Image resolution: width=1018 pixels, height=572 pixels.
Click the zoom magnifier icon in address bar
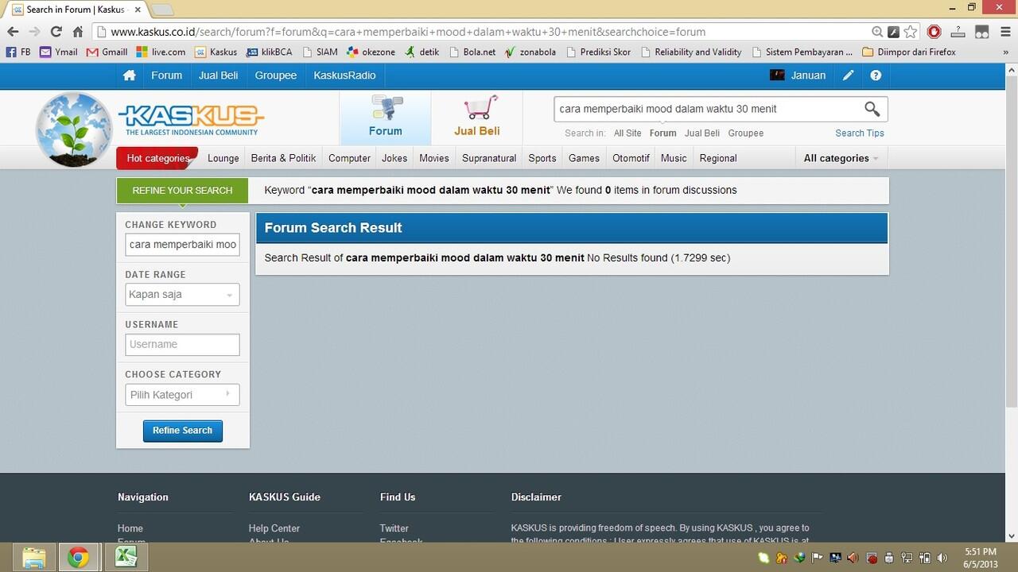877,32
